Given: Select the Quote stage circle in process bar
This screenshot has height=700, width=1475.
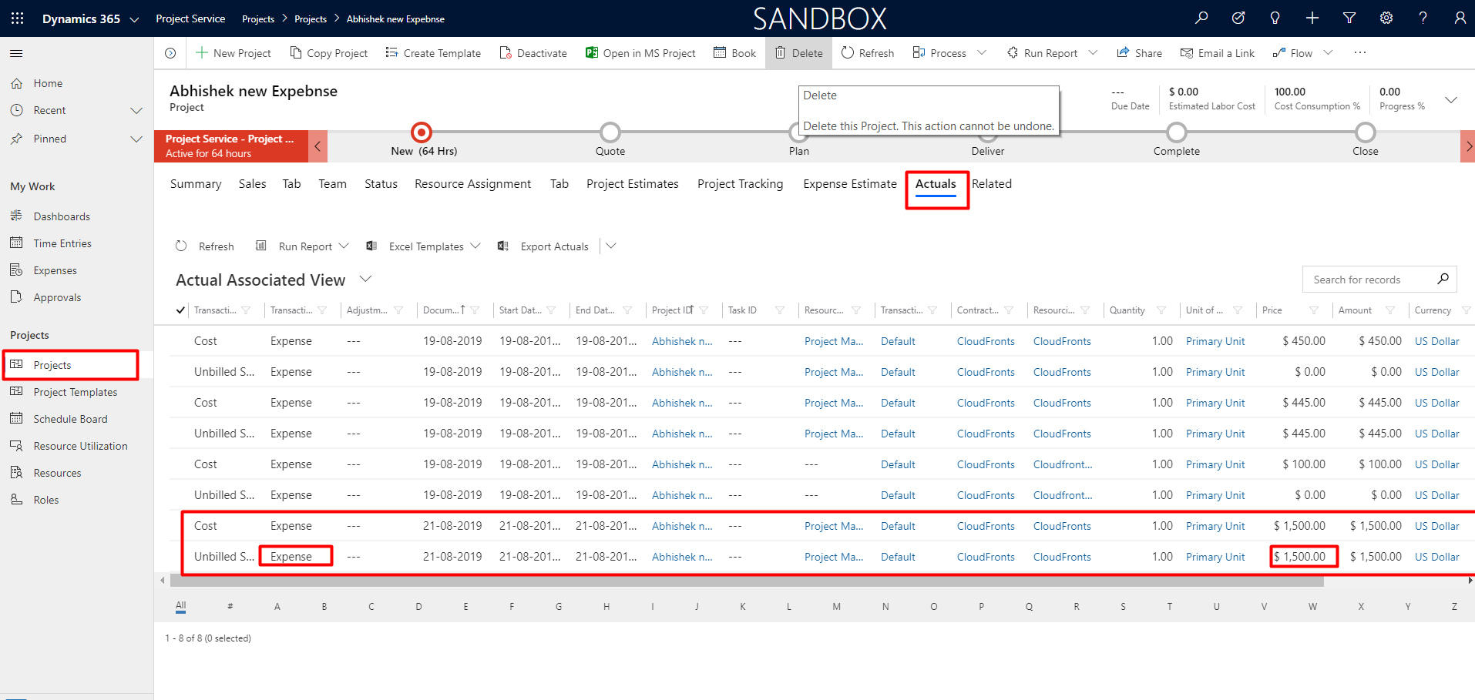Looking at the screenshot, I should (x=610, y=132).
